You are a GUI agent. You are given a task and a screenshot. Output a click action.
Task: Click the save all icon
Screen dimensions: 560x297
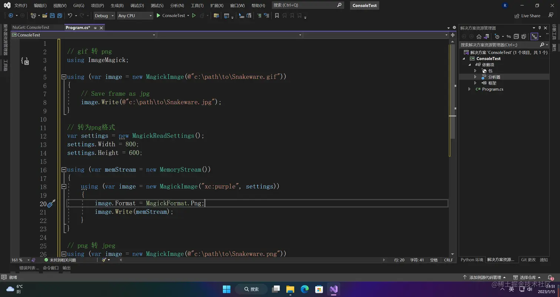[59, 16]
